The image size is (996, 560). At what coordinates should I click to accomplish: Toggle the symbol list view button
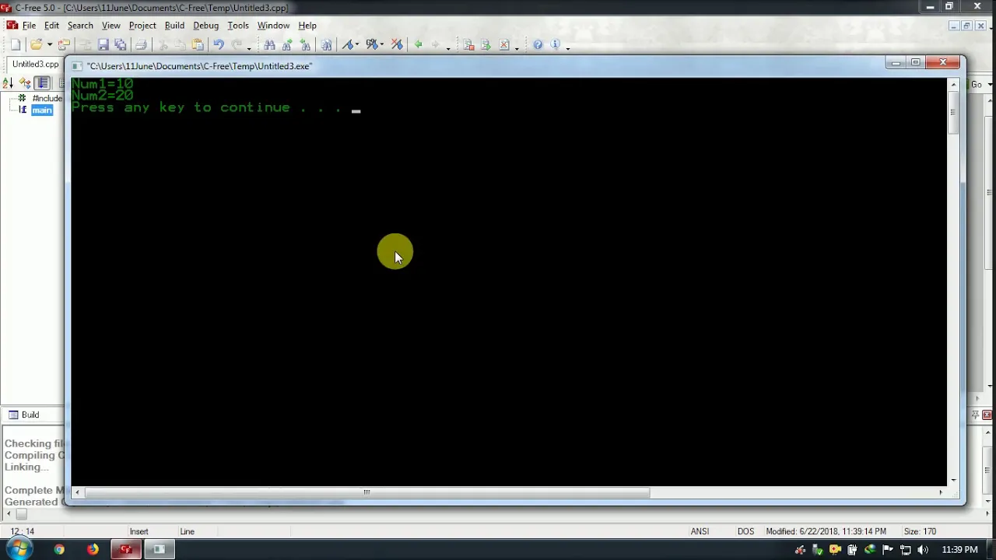[43, 83]
